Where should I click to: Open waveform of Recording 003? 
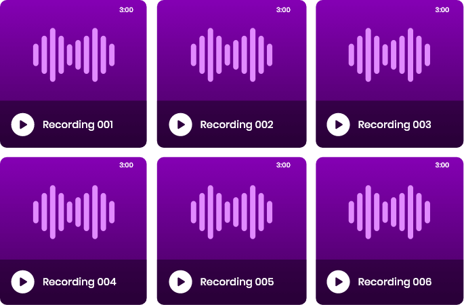[x=389, y=55]
